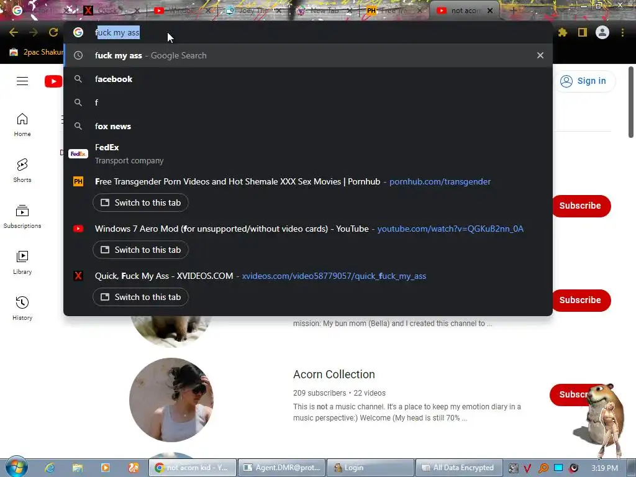Open the Acorn Collection channel avatar

pyautogui.click(x=171, y=399)
